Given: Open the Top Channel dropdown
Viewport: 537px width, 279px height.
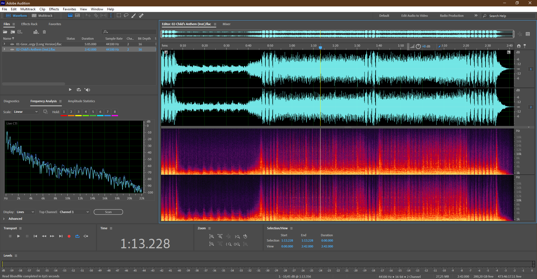Looking at the screenshot, I should [x=74, y=212].
